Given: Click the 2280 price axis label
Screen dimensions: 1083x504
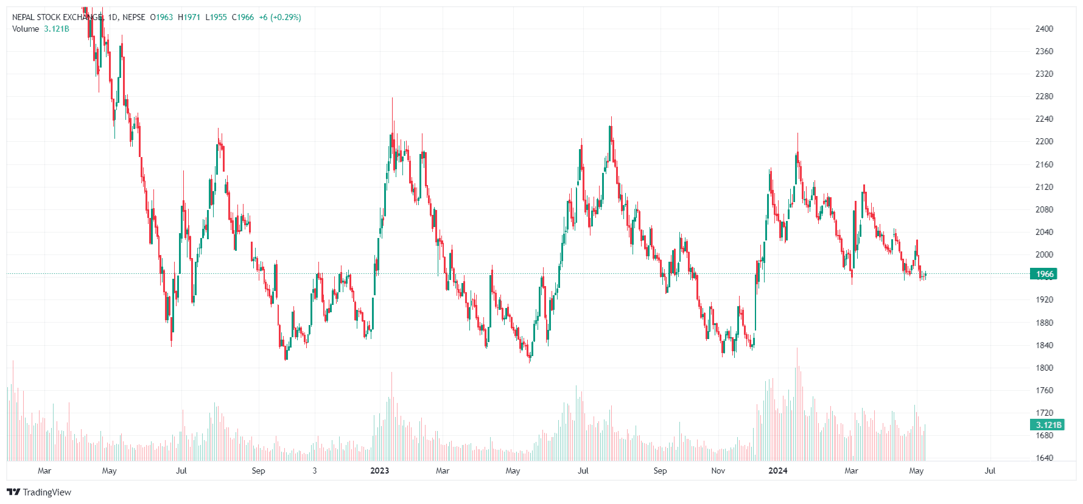Looking at the screenshot, I should (x=1044, y=96).
